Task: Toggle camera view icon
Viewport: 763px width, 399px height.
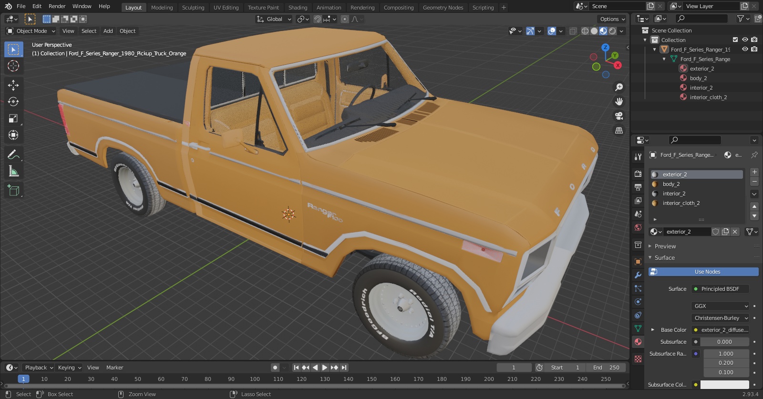Action: click(x=619, y=116)
